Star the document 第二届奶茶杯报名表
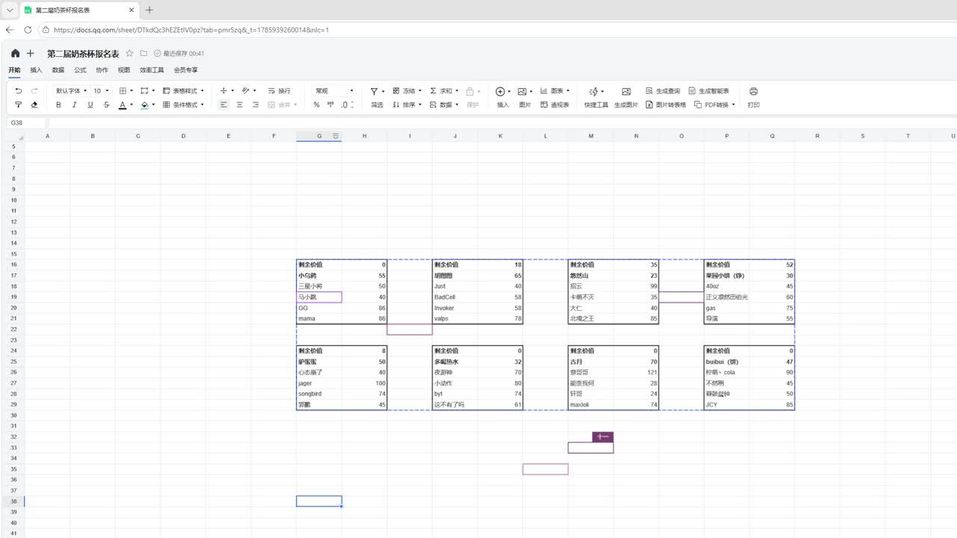Image resolution: width=957 pixels, height=538 pixels. click(129, 54)
